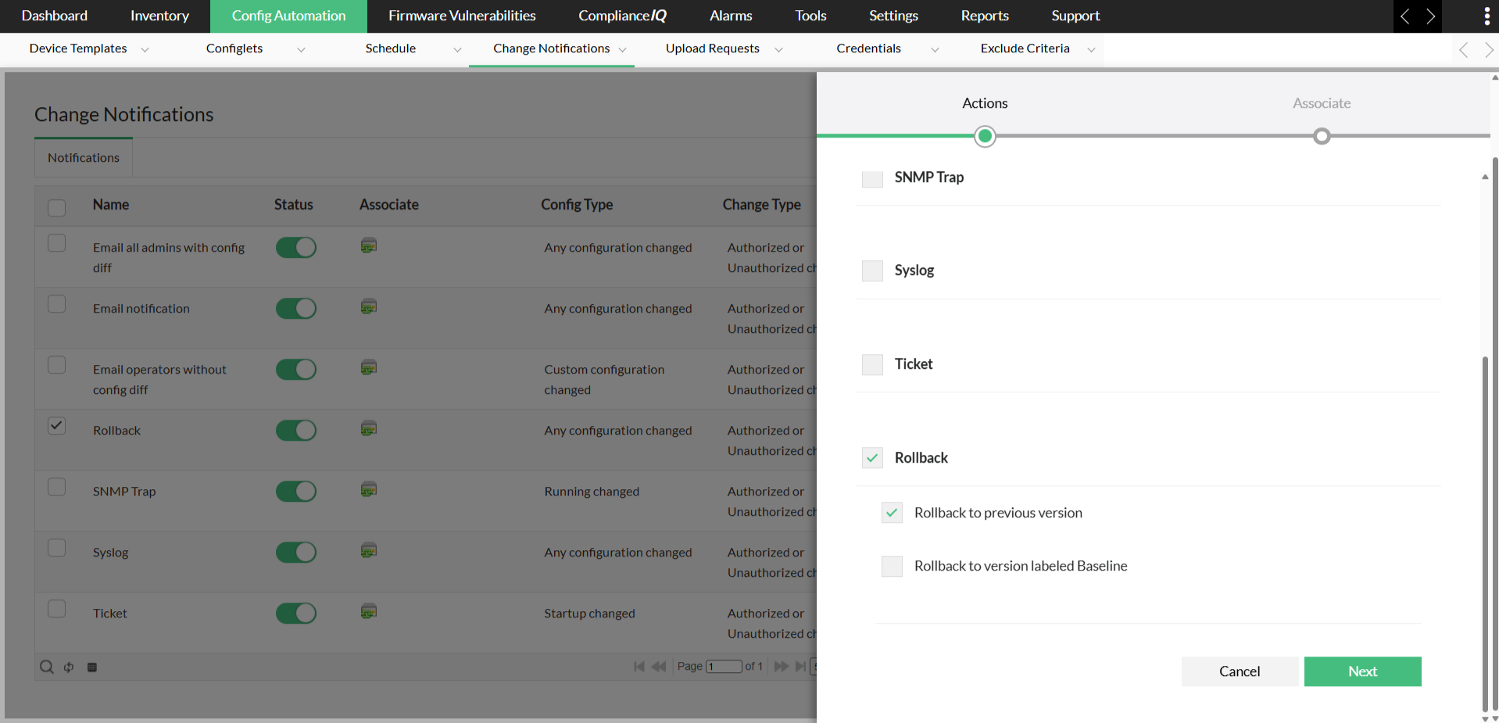This screenshot has width=1499, height=723.
Task: Cancel the actions panel
Action: 1240,671
